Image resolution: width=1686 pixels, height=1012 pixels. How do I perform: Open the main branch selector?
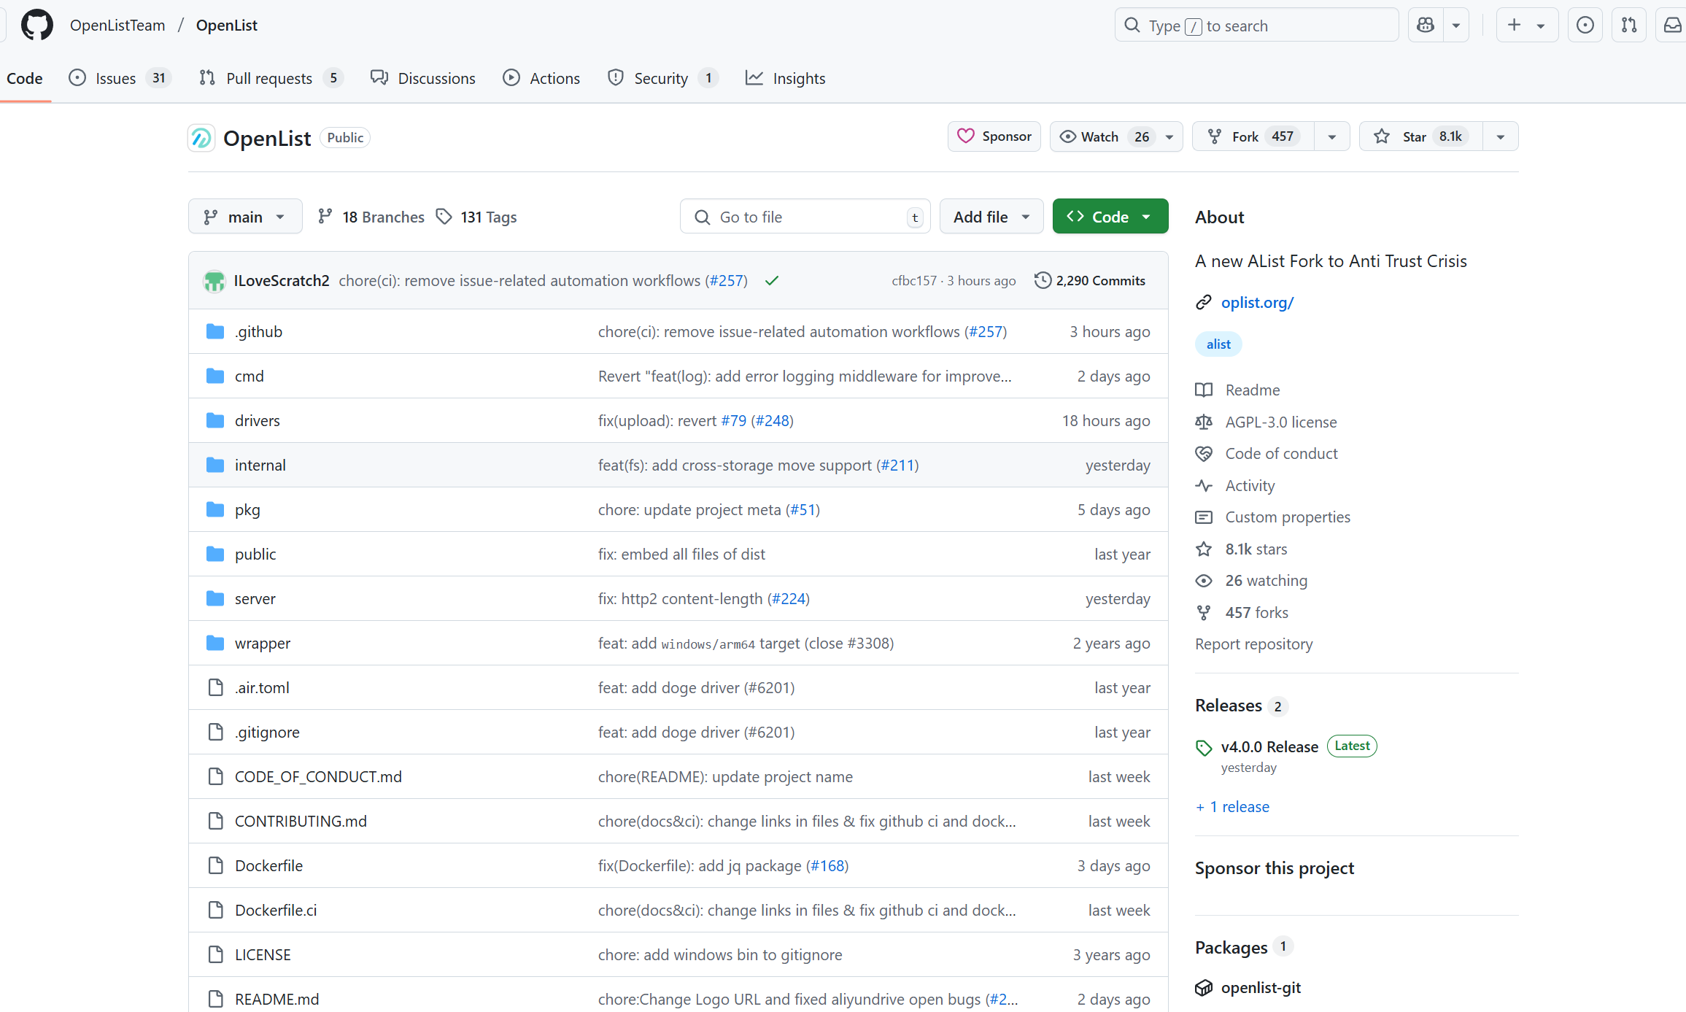[245, 217]
